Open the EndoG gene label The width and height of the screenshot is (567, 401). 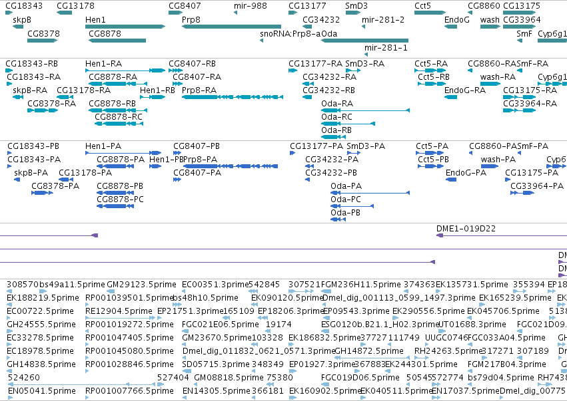[x=456, y=20]
